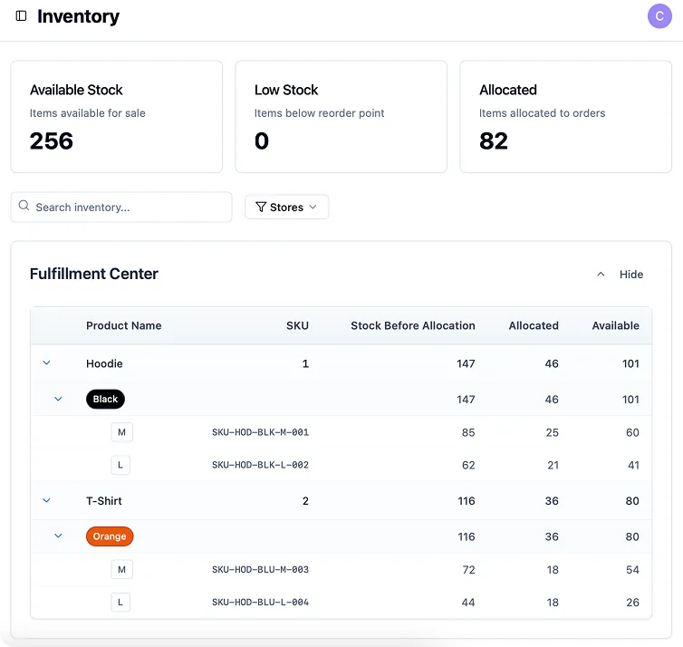Toggle the sidebar panel icon
The image size is (683, 647).
[22, 16]
